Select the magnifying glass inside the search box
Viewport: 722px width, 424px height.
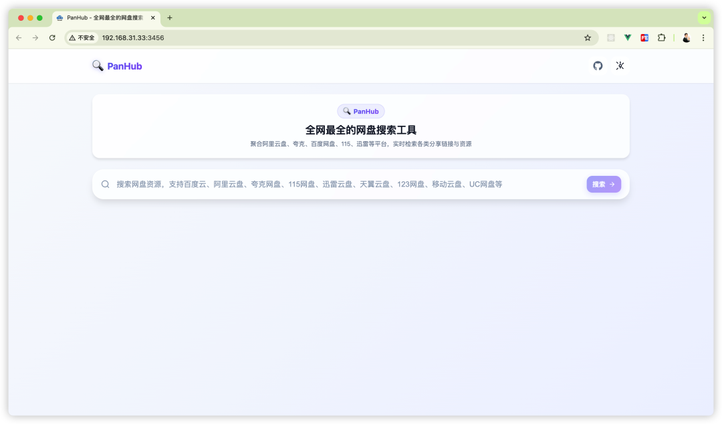click(105, 184)
